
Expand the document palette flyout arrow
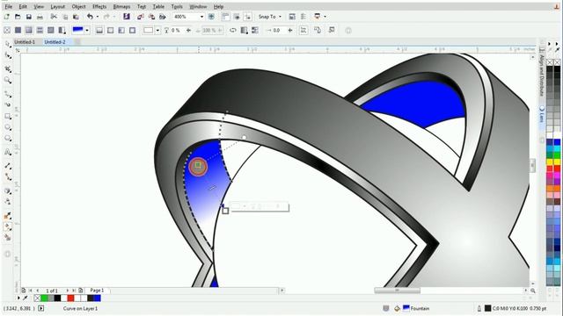(x=18, y=298)
